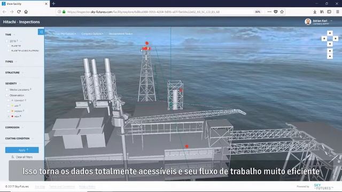Open the Adrian Karl user dropdown arrow
342x192 pixels.
(331, 21)
